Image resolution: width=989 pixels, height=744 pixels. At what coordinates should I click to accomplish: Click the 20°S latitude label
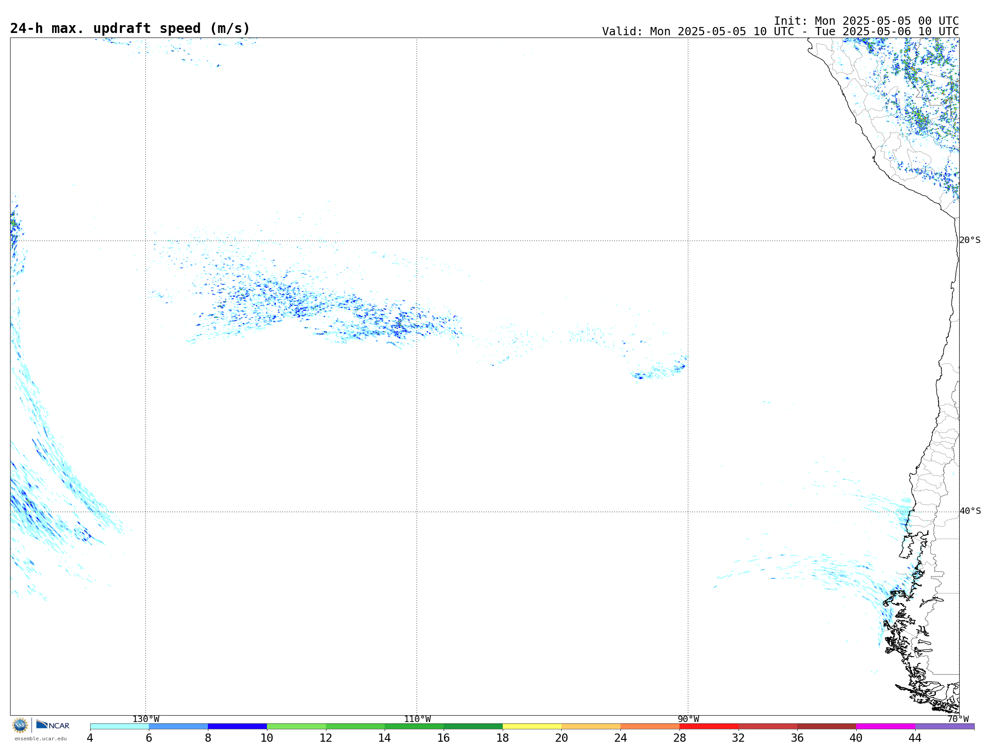pos(970,240)
